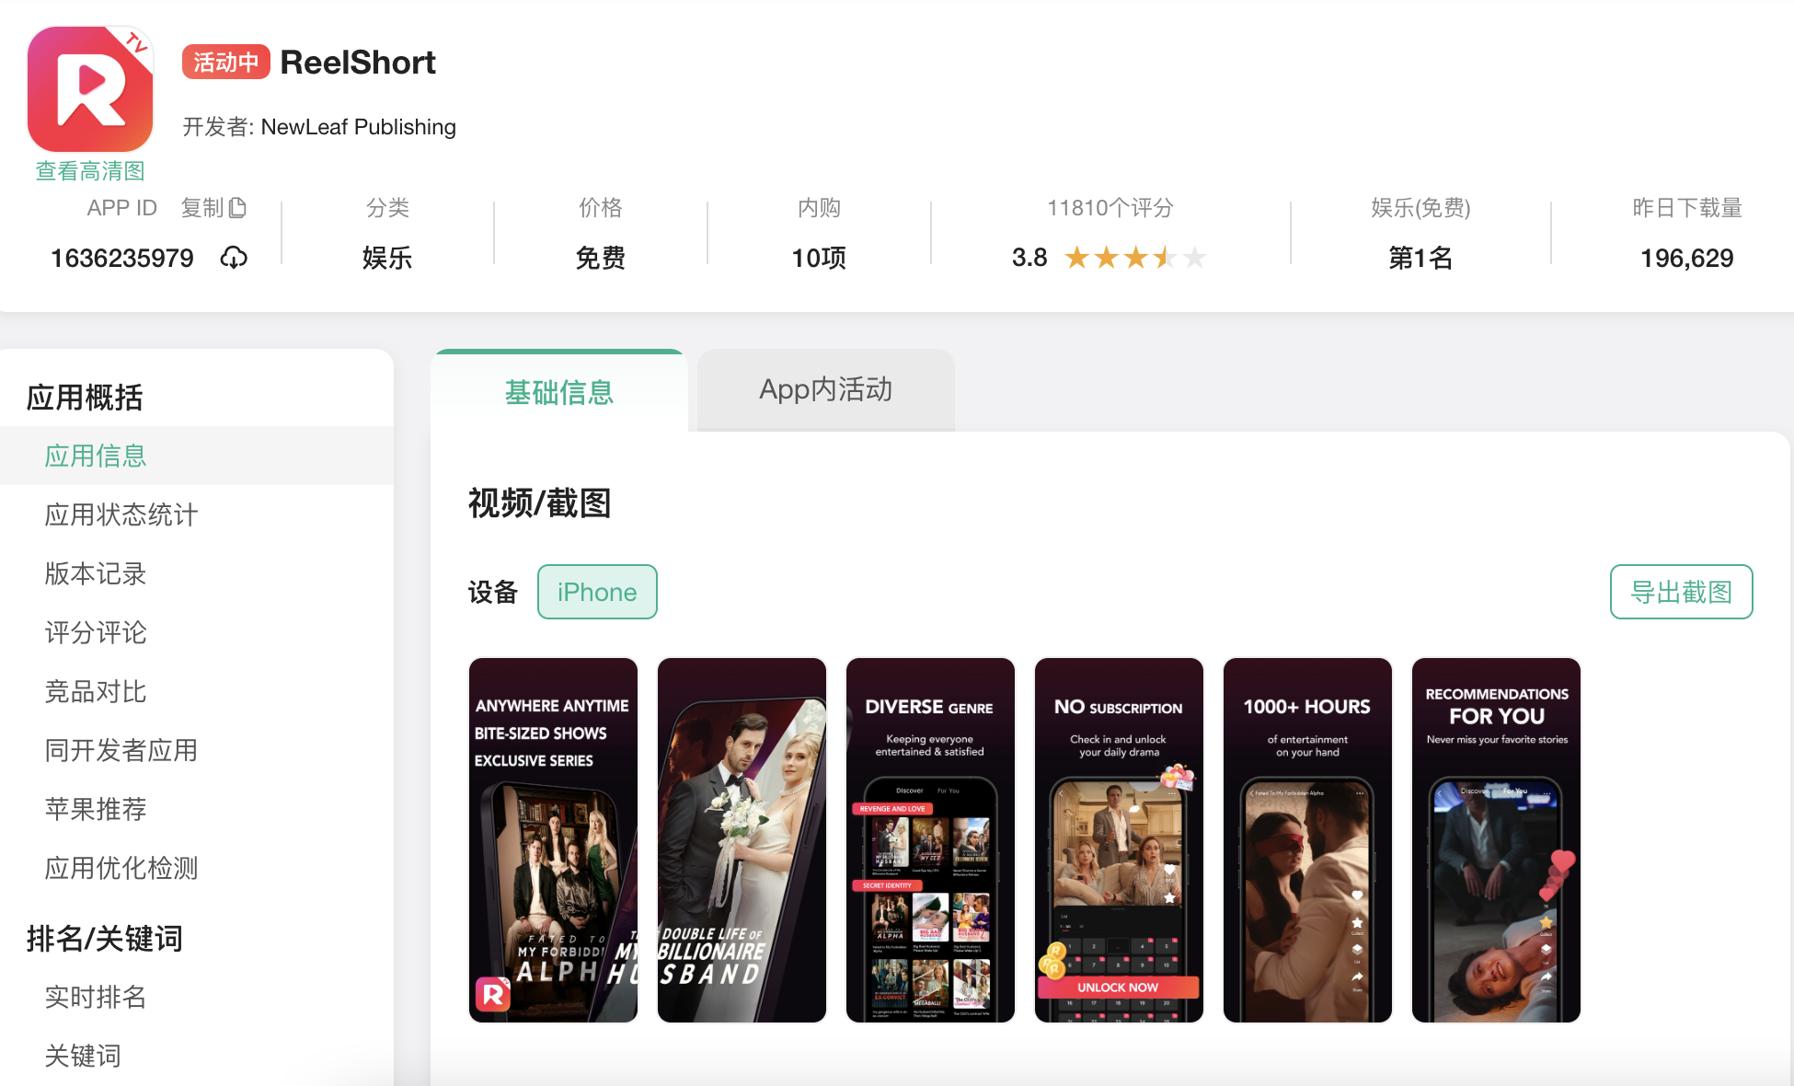Click the ReelShort app title
The height and width of the screenshot is (1086, 1794).
tap(358, 63)
